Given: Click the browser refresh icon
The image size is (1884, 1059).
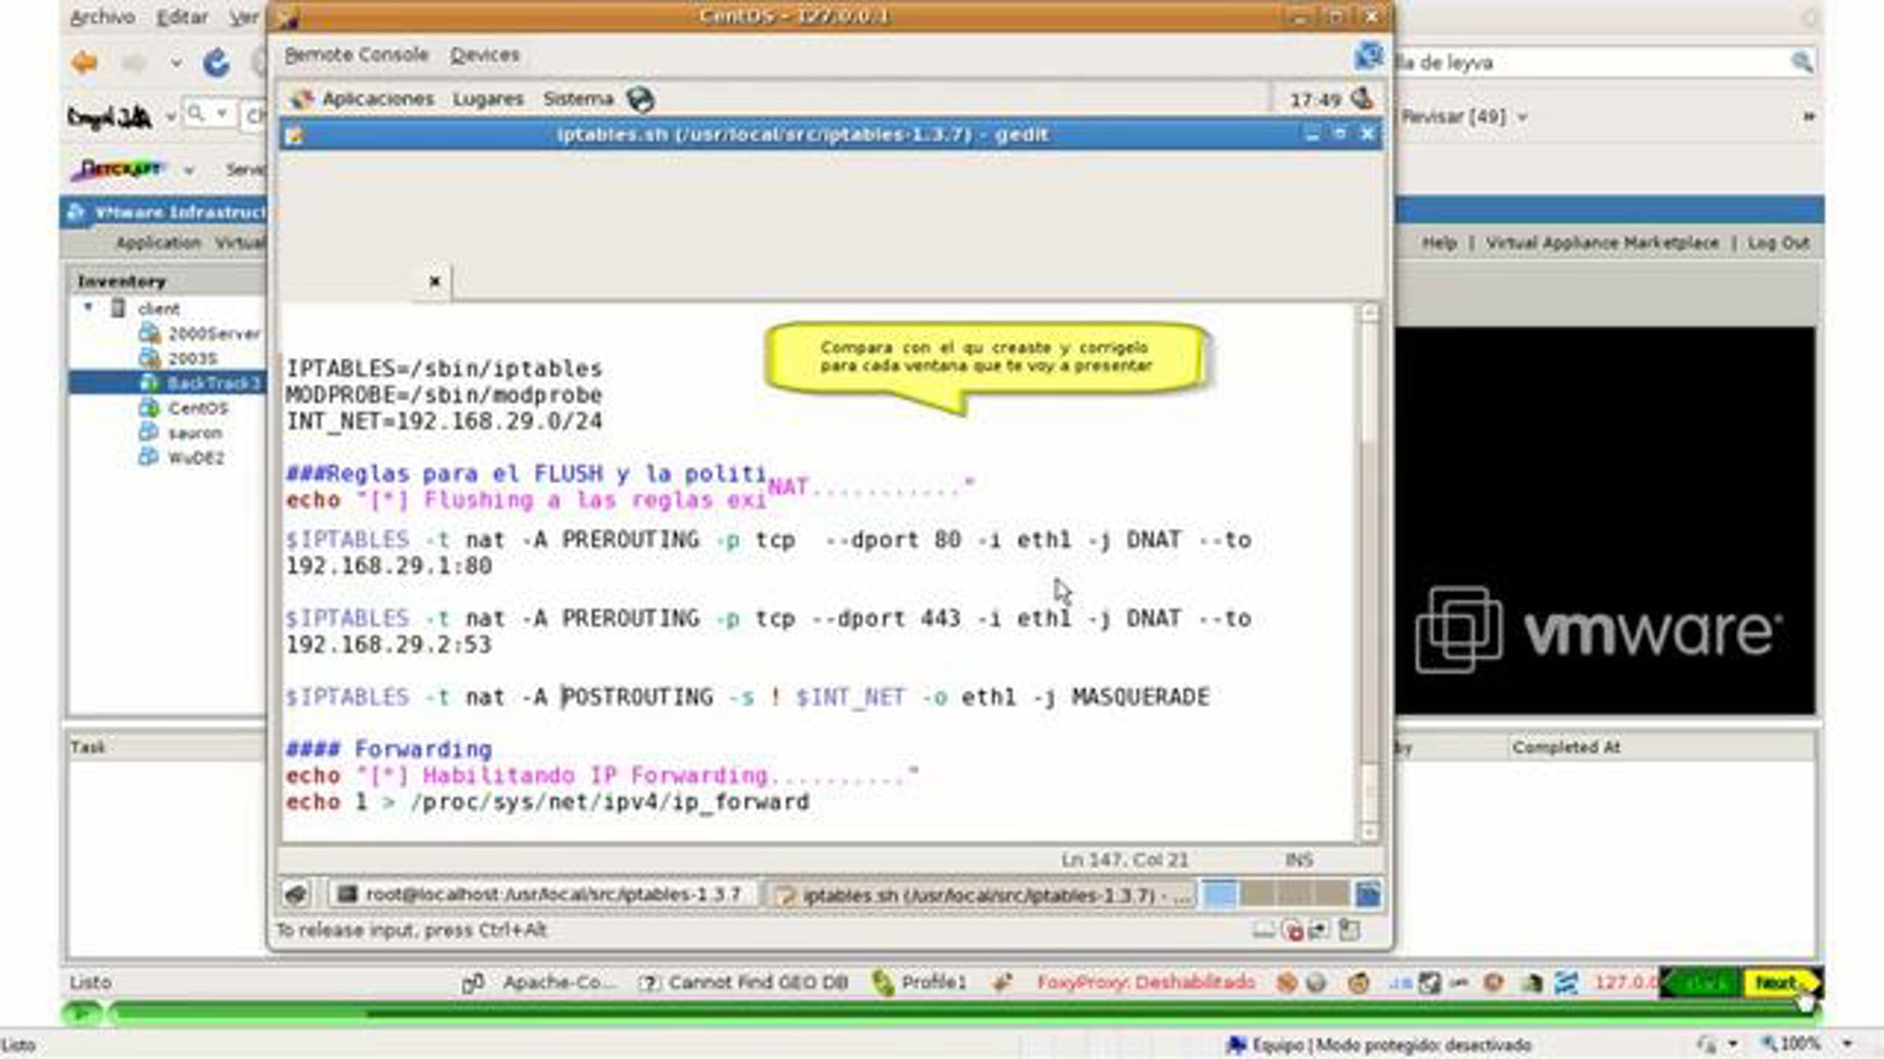Looking at the screenshot, I should [216, 63].
